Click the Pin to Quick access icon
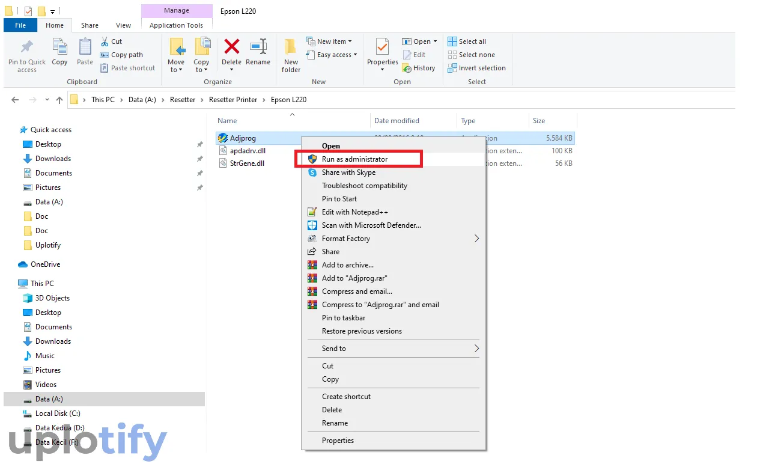Image resolution: width=769 pixels, height=470 pixels. (x=27, y=47)
